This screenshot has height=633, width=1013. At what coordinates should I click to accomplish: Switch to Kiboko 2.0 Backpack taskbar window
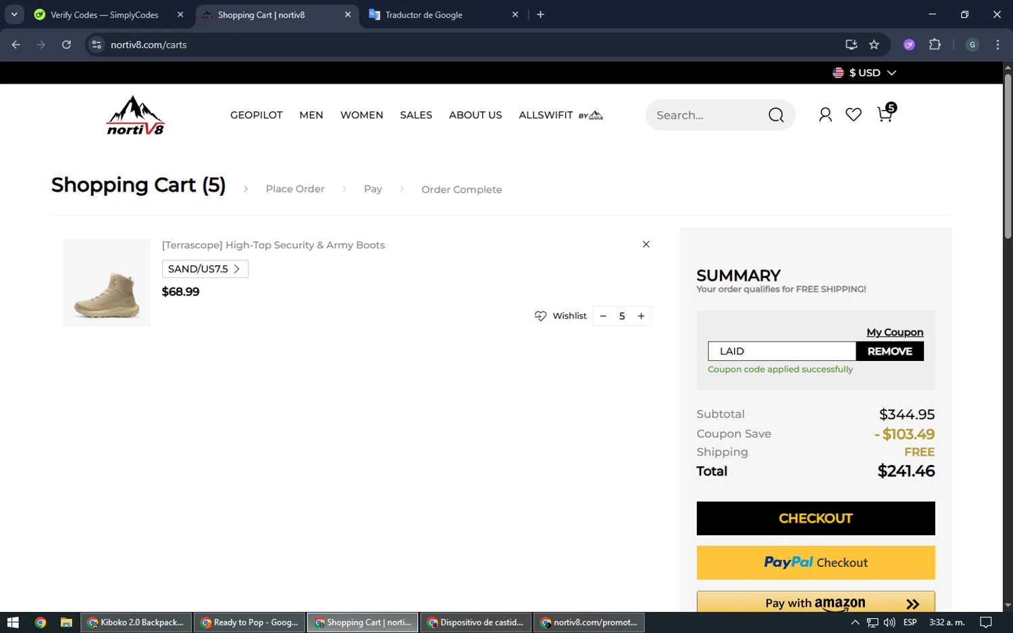click(136, 622)
